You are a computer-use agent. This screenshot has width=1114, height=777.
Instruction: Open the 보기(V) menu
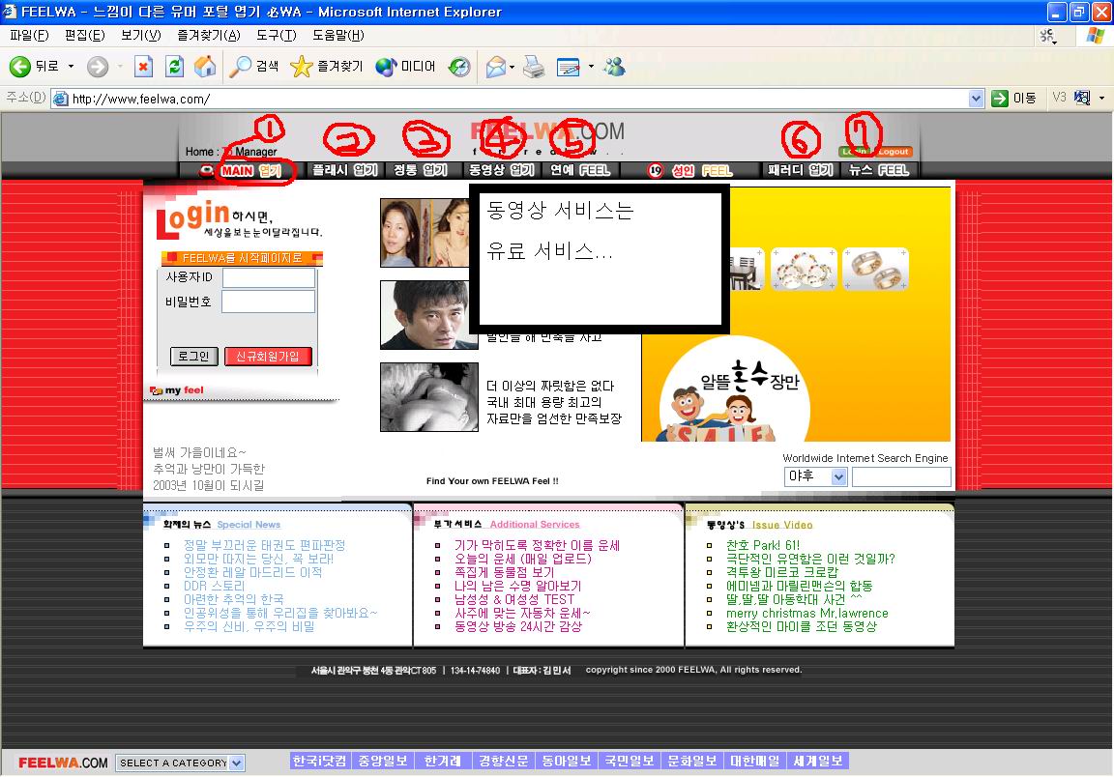140,35
